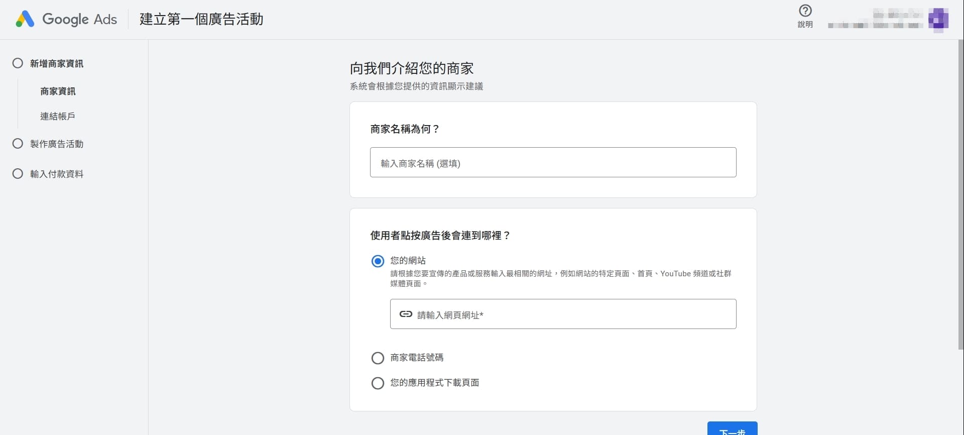This screenshot has width=964, height=435.
Task: Click the 新增商家資訊 step circle icon
Action: click(x=18, y=63)
